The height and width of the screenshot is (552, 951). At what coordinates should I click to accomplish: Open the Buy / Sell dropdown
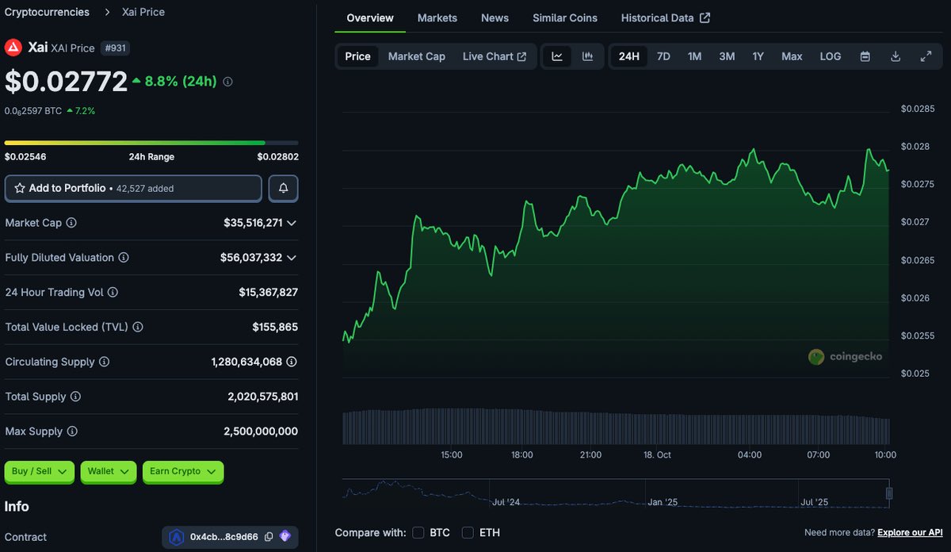[40, 471]
